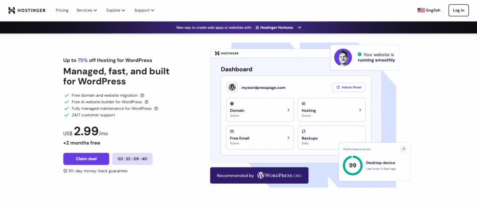Change language from English
This screenshot has height=206, width=477.
pos(429,10)
